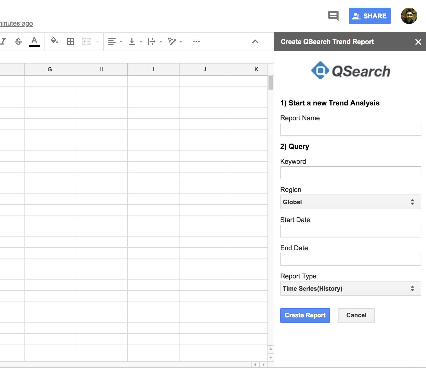Screen dimensions: 426x368
Task: Open the Region dropdown
Action: coord(351,202)
